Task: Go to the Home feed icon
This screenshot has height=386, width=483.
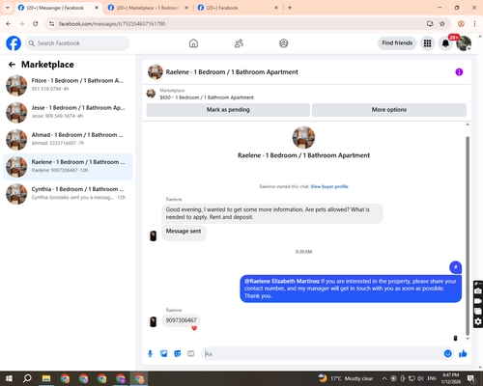Action: pyautogui.click(x=193, y=43)
